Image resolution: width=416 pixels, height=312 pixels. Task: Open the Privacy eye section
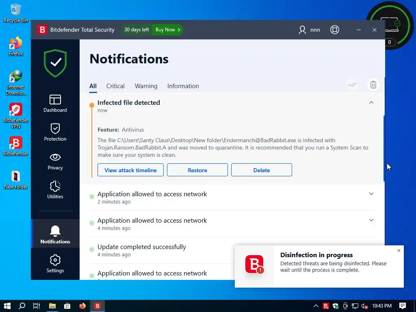55,161
